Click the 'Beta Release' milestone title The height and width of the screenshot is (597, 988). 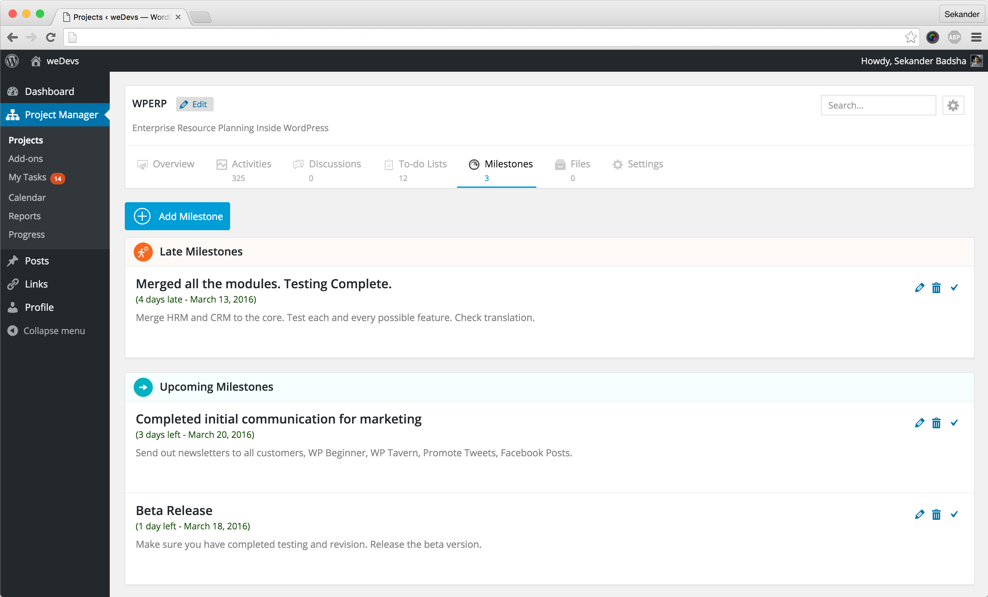pos(174,511)
